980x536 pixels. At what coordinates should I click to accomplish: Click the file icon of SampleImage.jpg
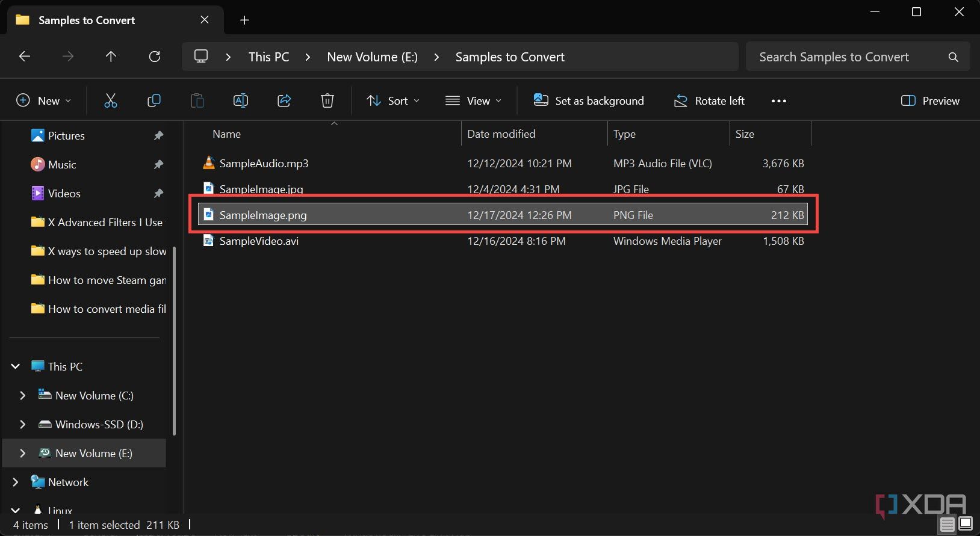coord(209,188)
